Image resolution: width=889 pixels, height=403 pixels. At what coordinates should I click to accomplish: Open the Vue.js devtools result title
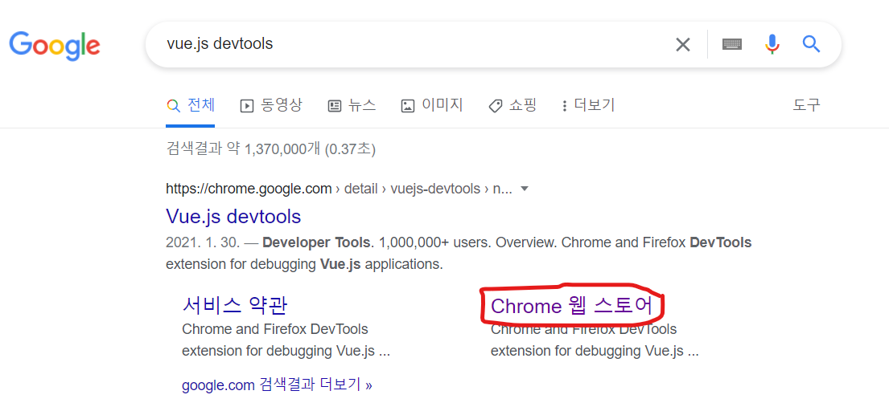tap(233, 216)
